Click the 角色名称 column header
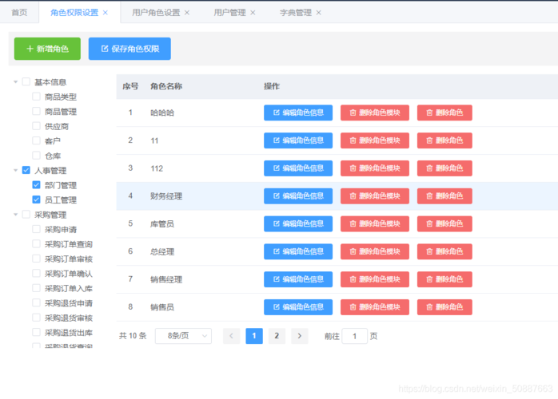558x399 pixels. (x=166, y=86)
